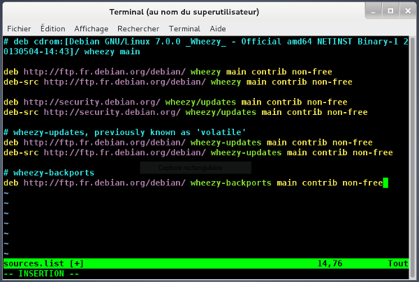Click 'wheezy/updates' in the security deb line

(200, 102)
